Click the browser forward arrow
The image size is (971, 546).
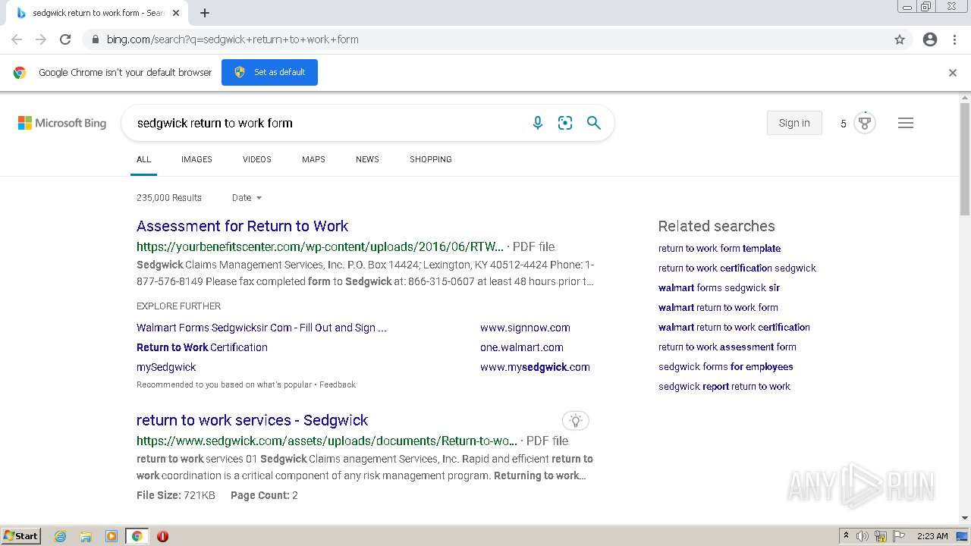click(x=41, y=39)
